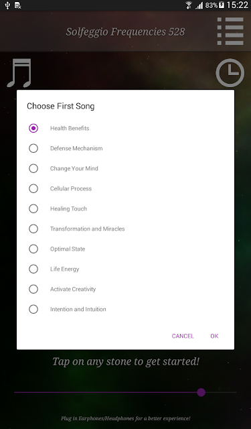Image resolution: width=251 pixels, height=429 pixels.
Task: Click the CANCEL dialog button
Action: pyautogui.click(x=183, y=336)
